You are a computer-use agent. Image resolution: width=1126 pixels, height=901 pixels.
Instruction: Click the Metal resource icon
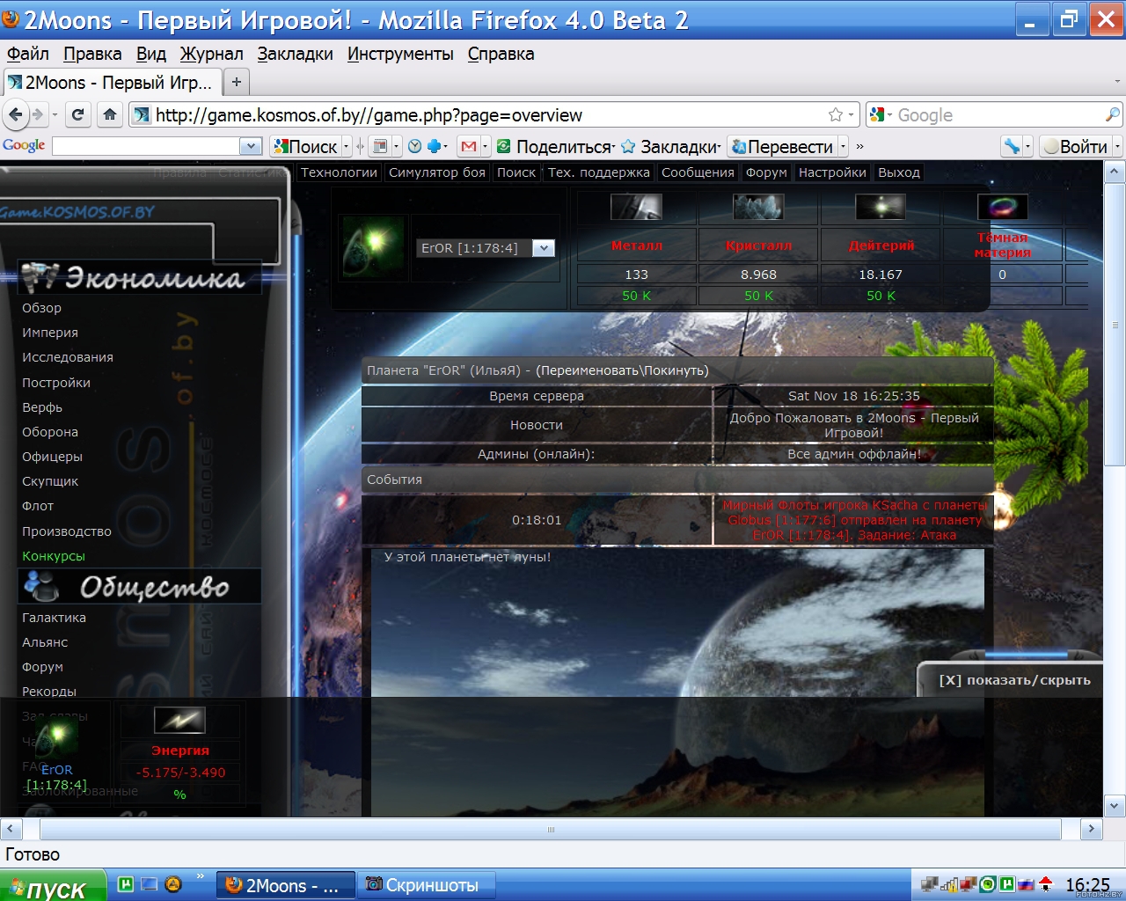coord(636,208)
